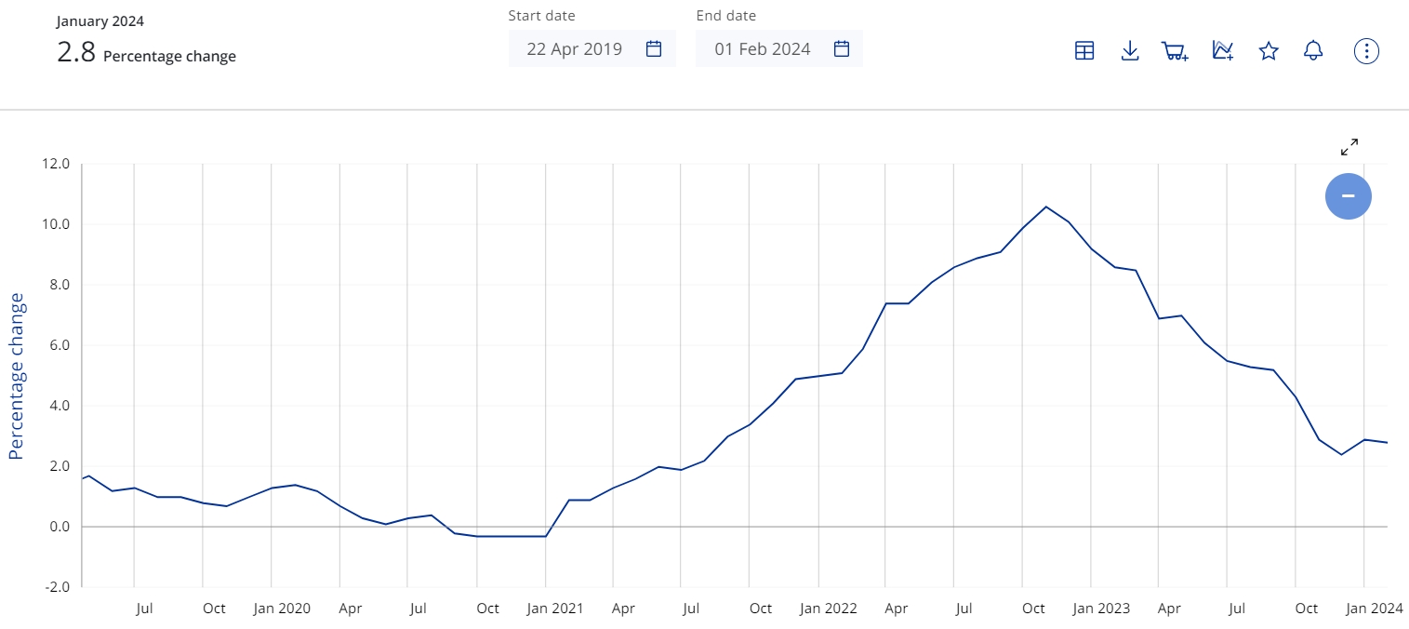
Task: Click the 'Jan 2020' axis label
Action: click(x=282, y=609)
